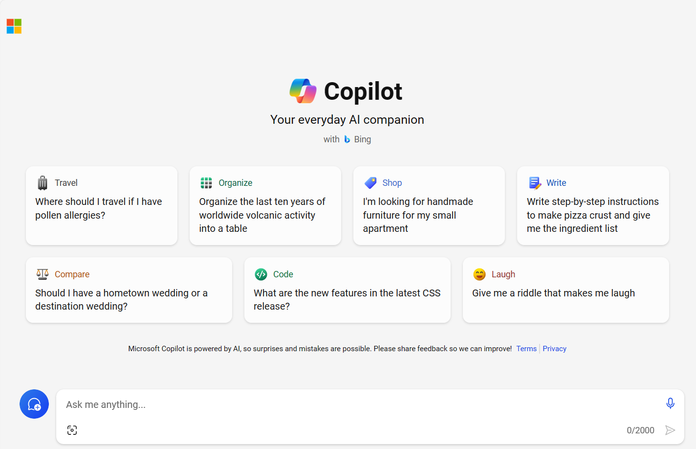This screenshot has width=696, height=449.
Task: Click the Write notepad icon
Action: [x=535, y=183]
